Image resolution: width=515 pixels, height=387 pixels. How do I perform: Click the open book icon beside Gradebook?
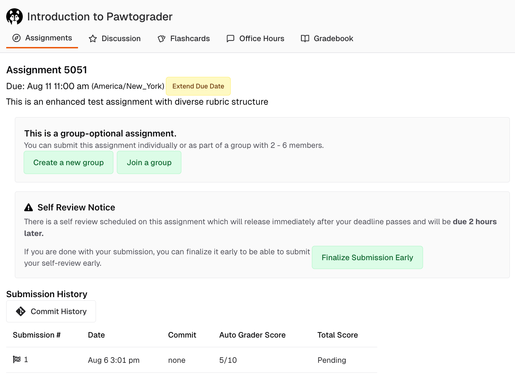[305, 39]
